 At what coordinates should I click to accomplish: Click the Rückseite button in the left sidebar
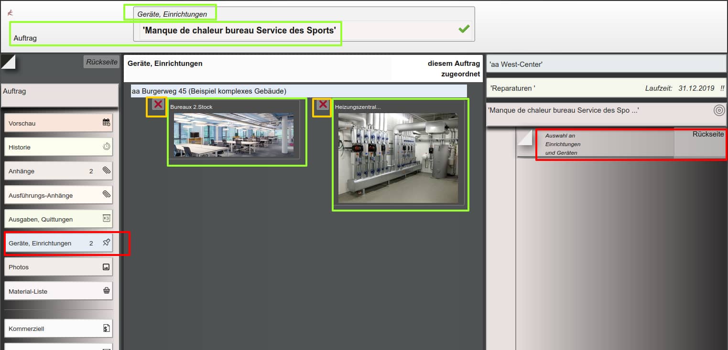click(101, 62)
